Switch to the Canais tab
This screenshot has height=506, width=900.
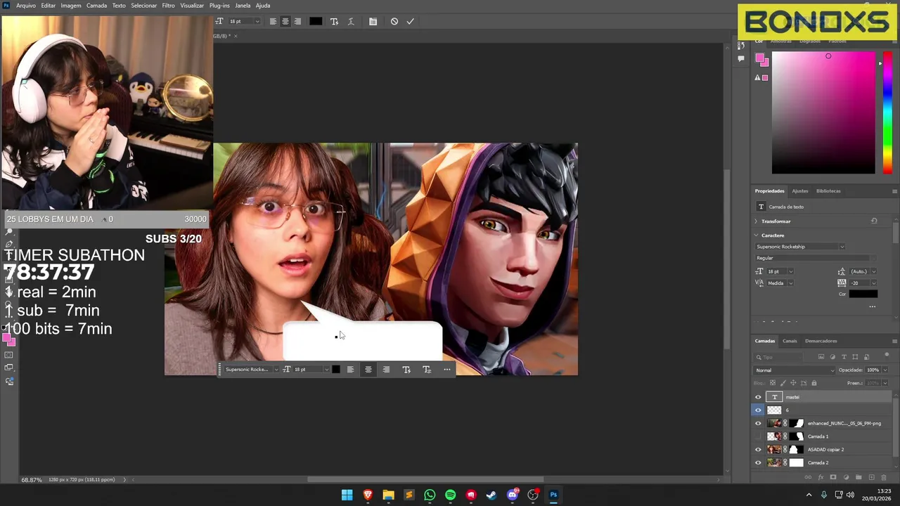point(790,341)
